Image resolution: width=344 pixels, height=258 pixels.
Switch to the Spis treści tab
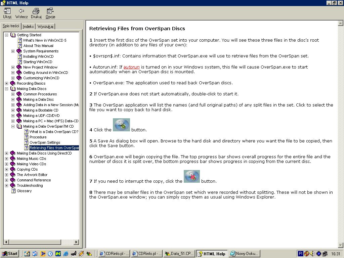pos(11,26)
